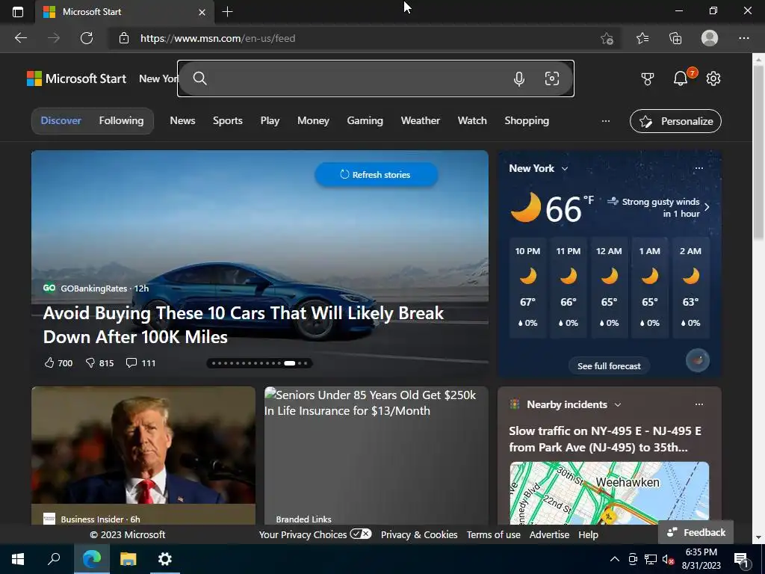Open the Advertise link

click(x=549, y=534)
